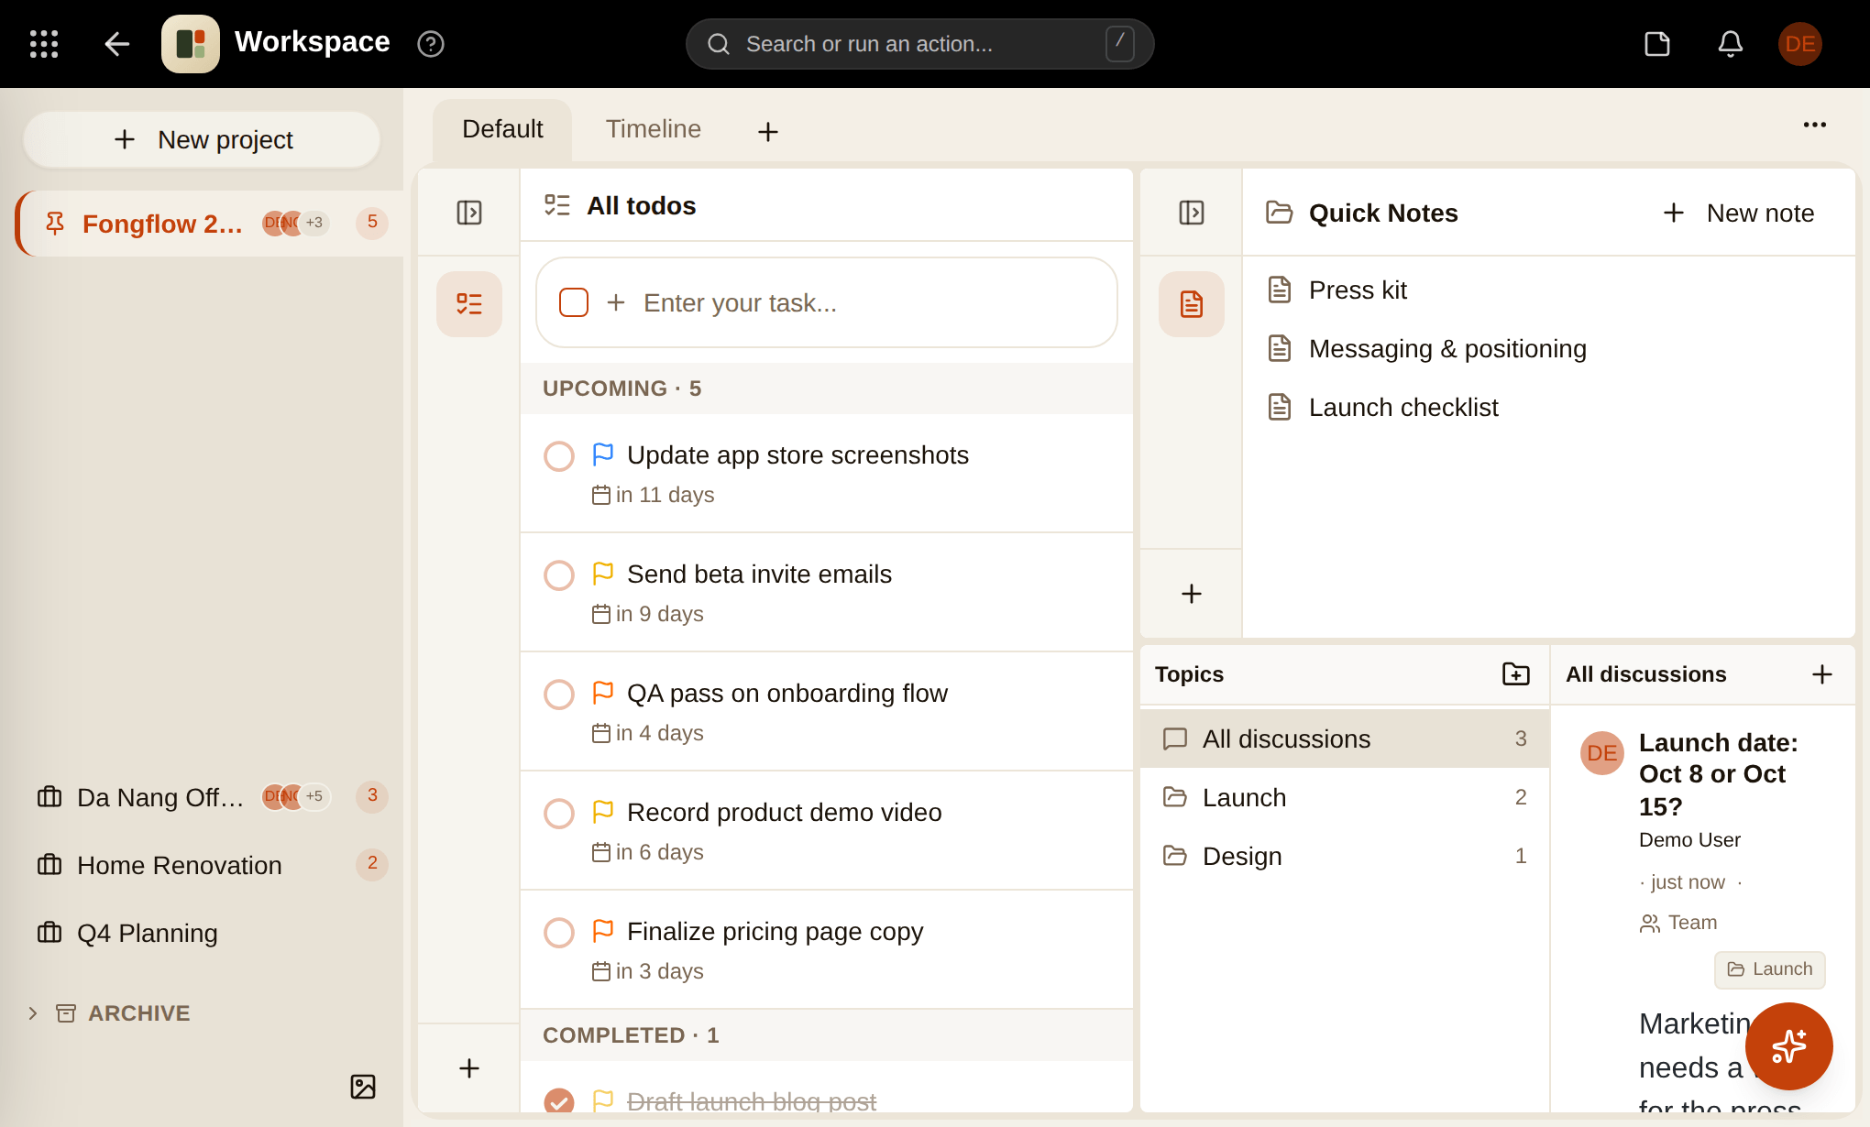This screenshot has width=1870, height=1127.
Task: Add widget with plus below todos rail
Action: [469, 1068]
